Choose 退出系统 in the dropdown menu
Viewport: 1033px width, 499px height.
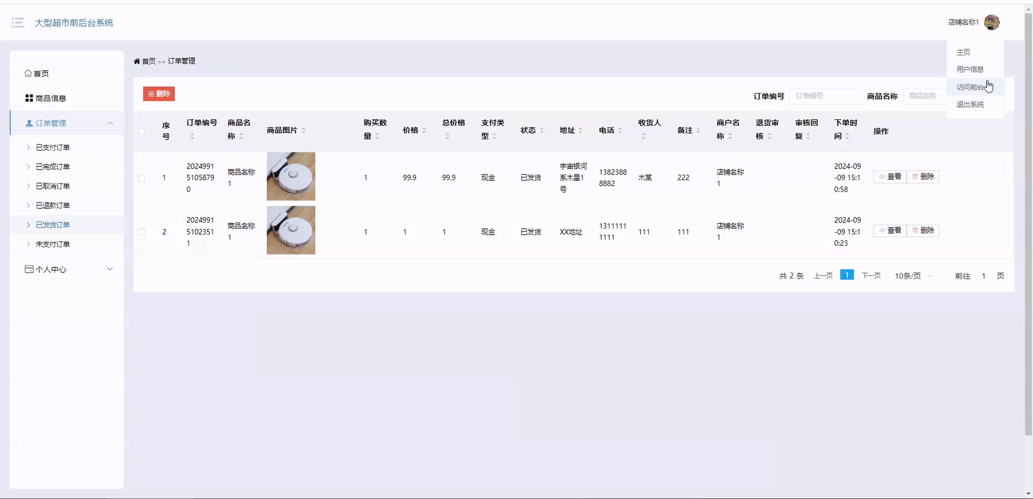[970, 105]
